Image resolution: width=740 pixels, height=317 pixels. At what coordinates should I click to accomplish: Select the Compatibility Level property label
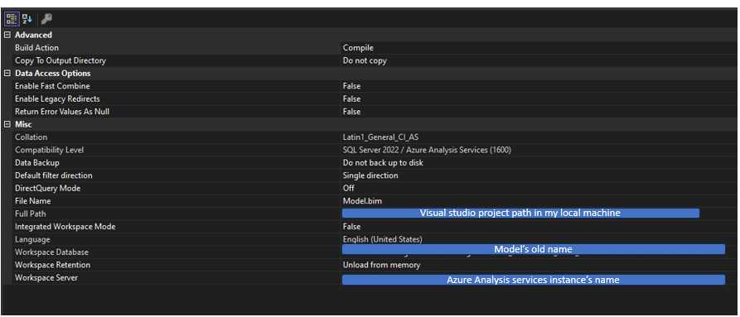(x=50, y=150)
